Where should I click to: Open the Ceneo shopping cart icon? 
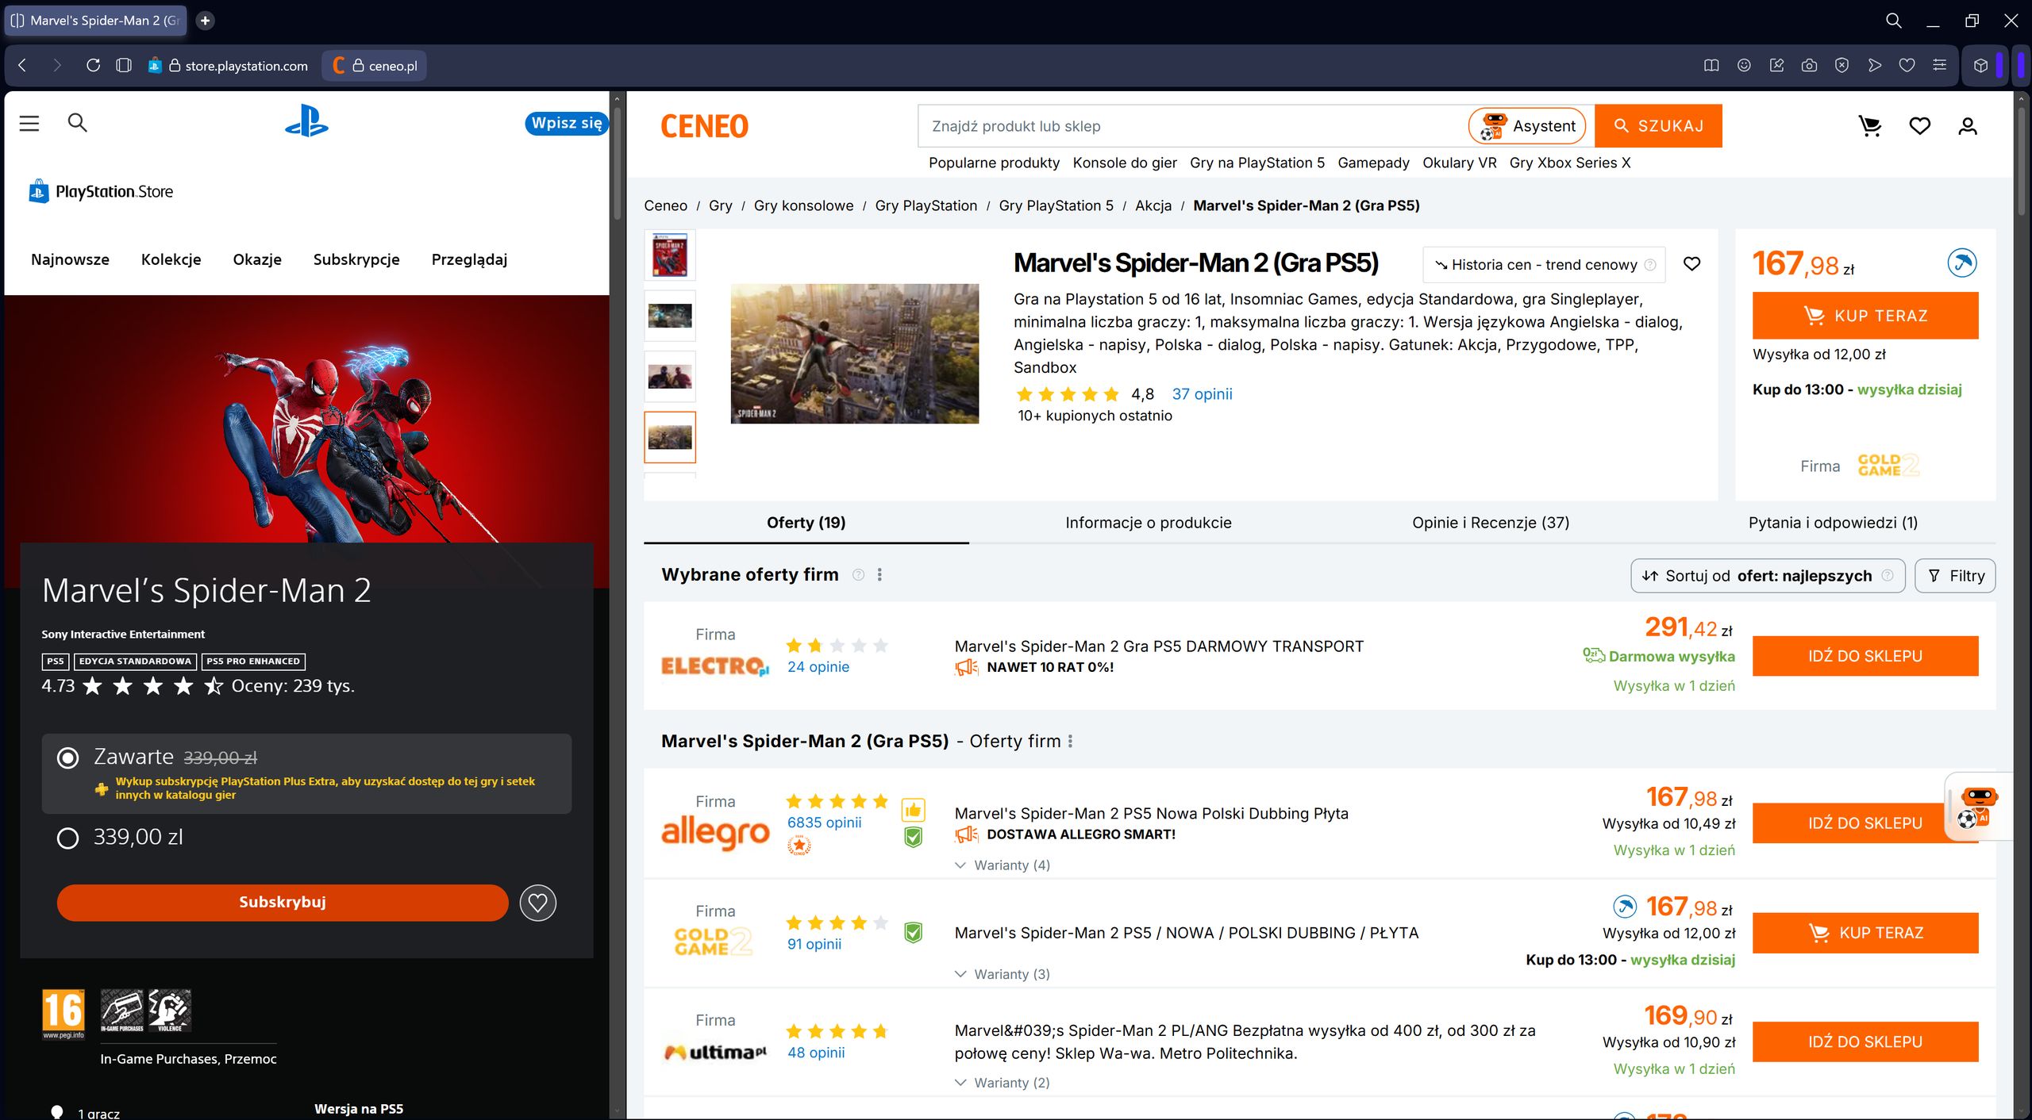point(1870,126)
